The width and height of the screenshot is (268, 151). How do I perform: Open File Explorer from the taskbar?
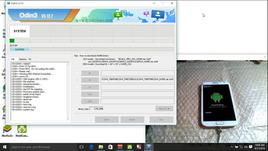[101, 147]
